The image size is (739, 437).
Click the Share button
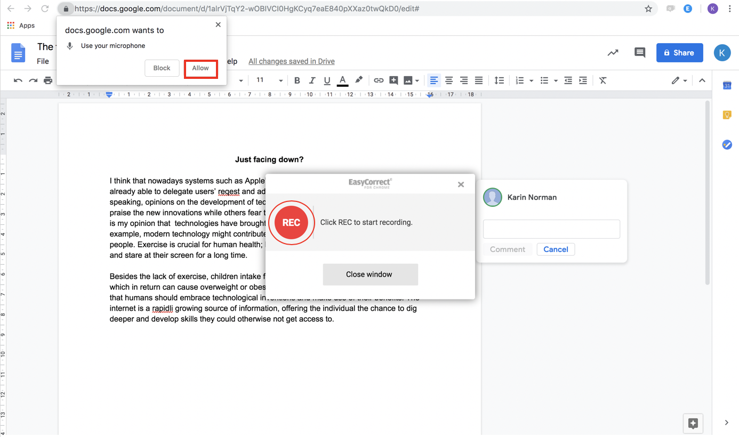pos(679,53)
